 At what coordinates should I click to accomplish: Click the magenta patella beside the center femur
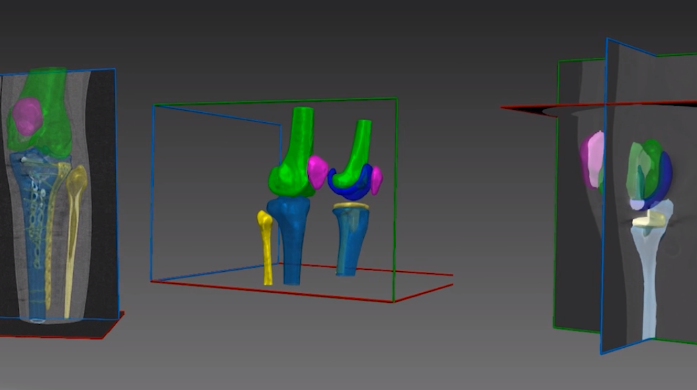click(316, 171)
